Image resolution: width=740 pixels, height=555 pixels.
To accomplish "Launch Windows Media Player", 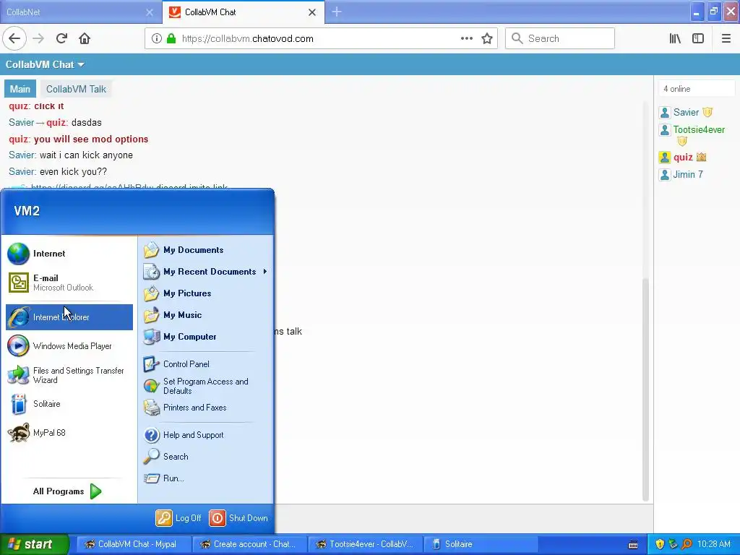I will [x=69, y=346].
